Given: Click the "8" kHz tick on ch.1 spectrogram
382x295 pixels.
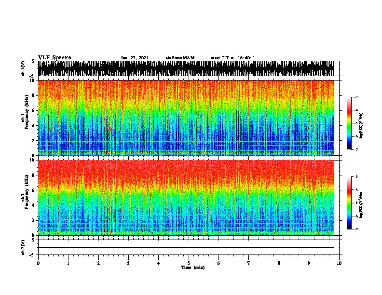Looking at the screenshot, I should pos(33,95).
